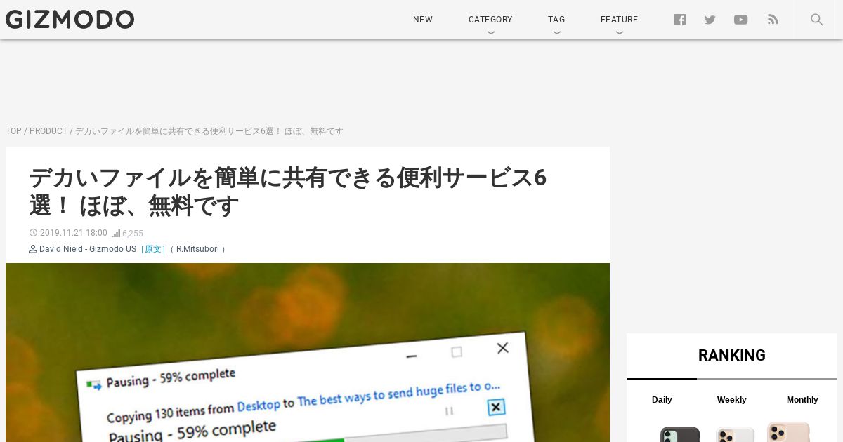Screen dimensions: 843x442
Task: Open Gizmodo YouTube icon
Action: pyautogui.click(x=740, y=20)
